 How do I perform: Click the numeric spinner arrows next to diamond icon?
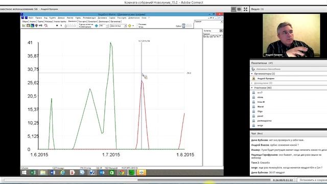pos(107,26)
